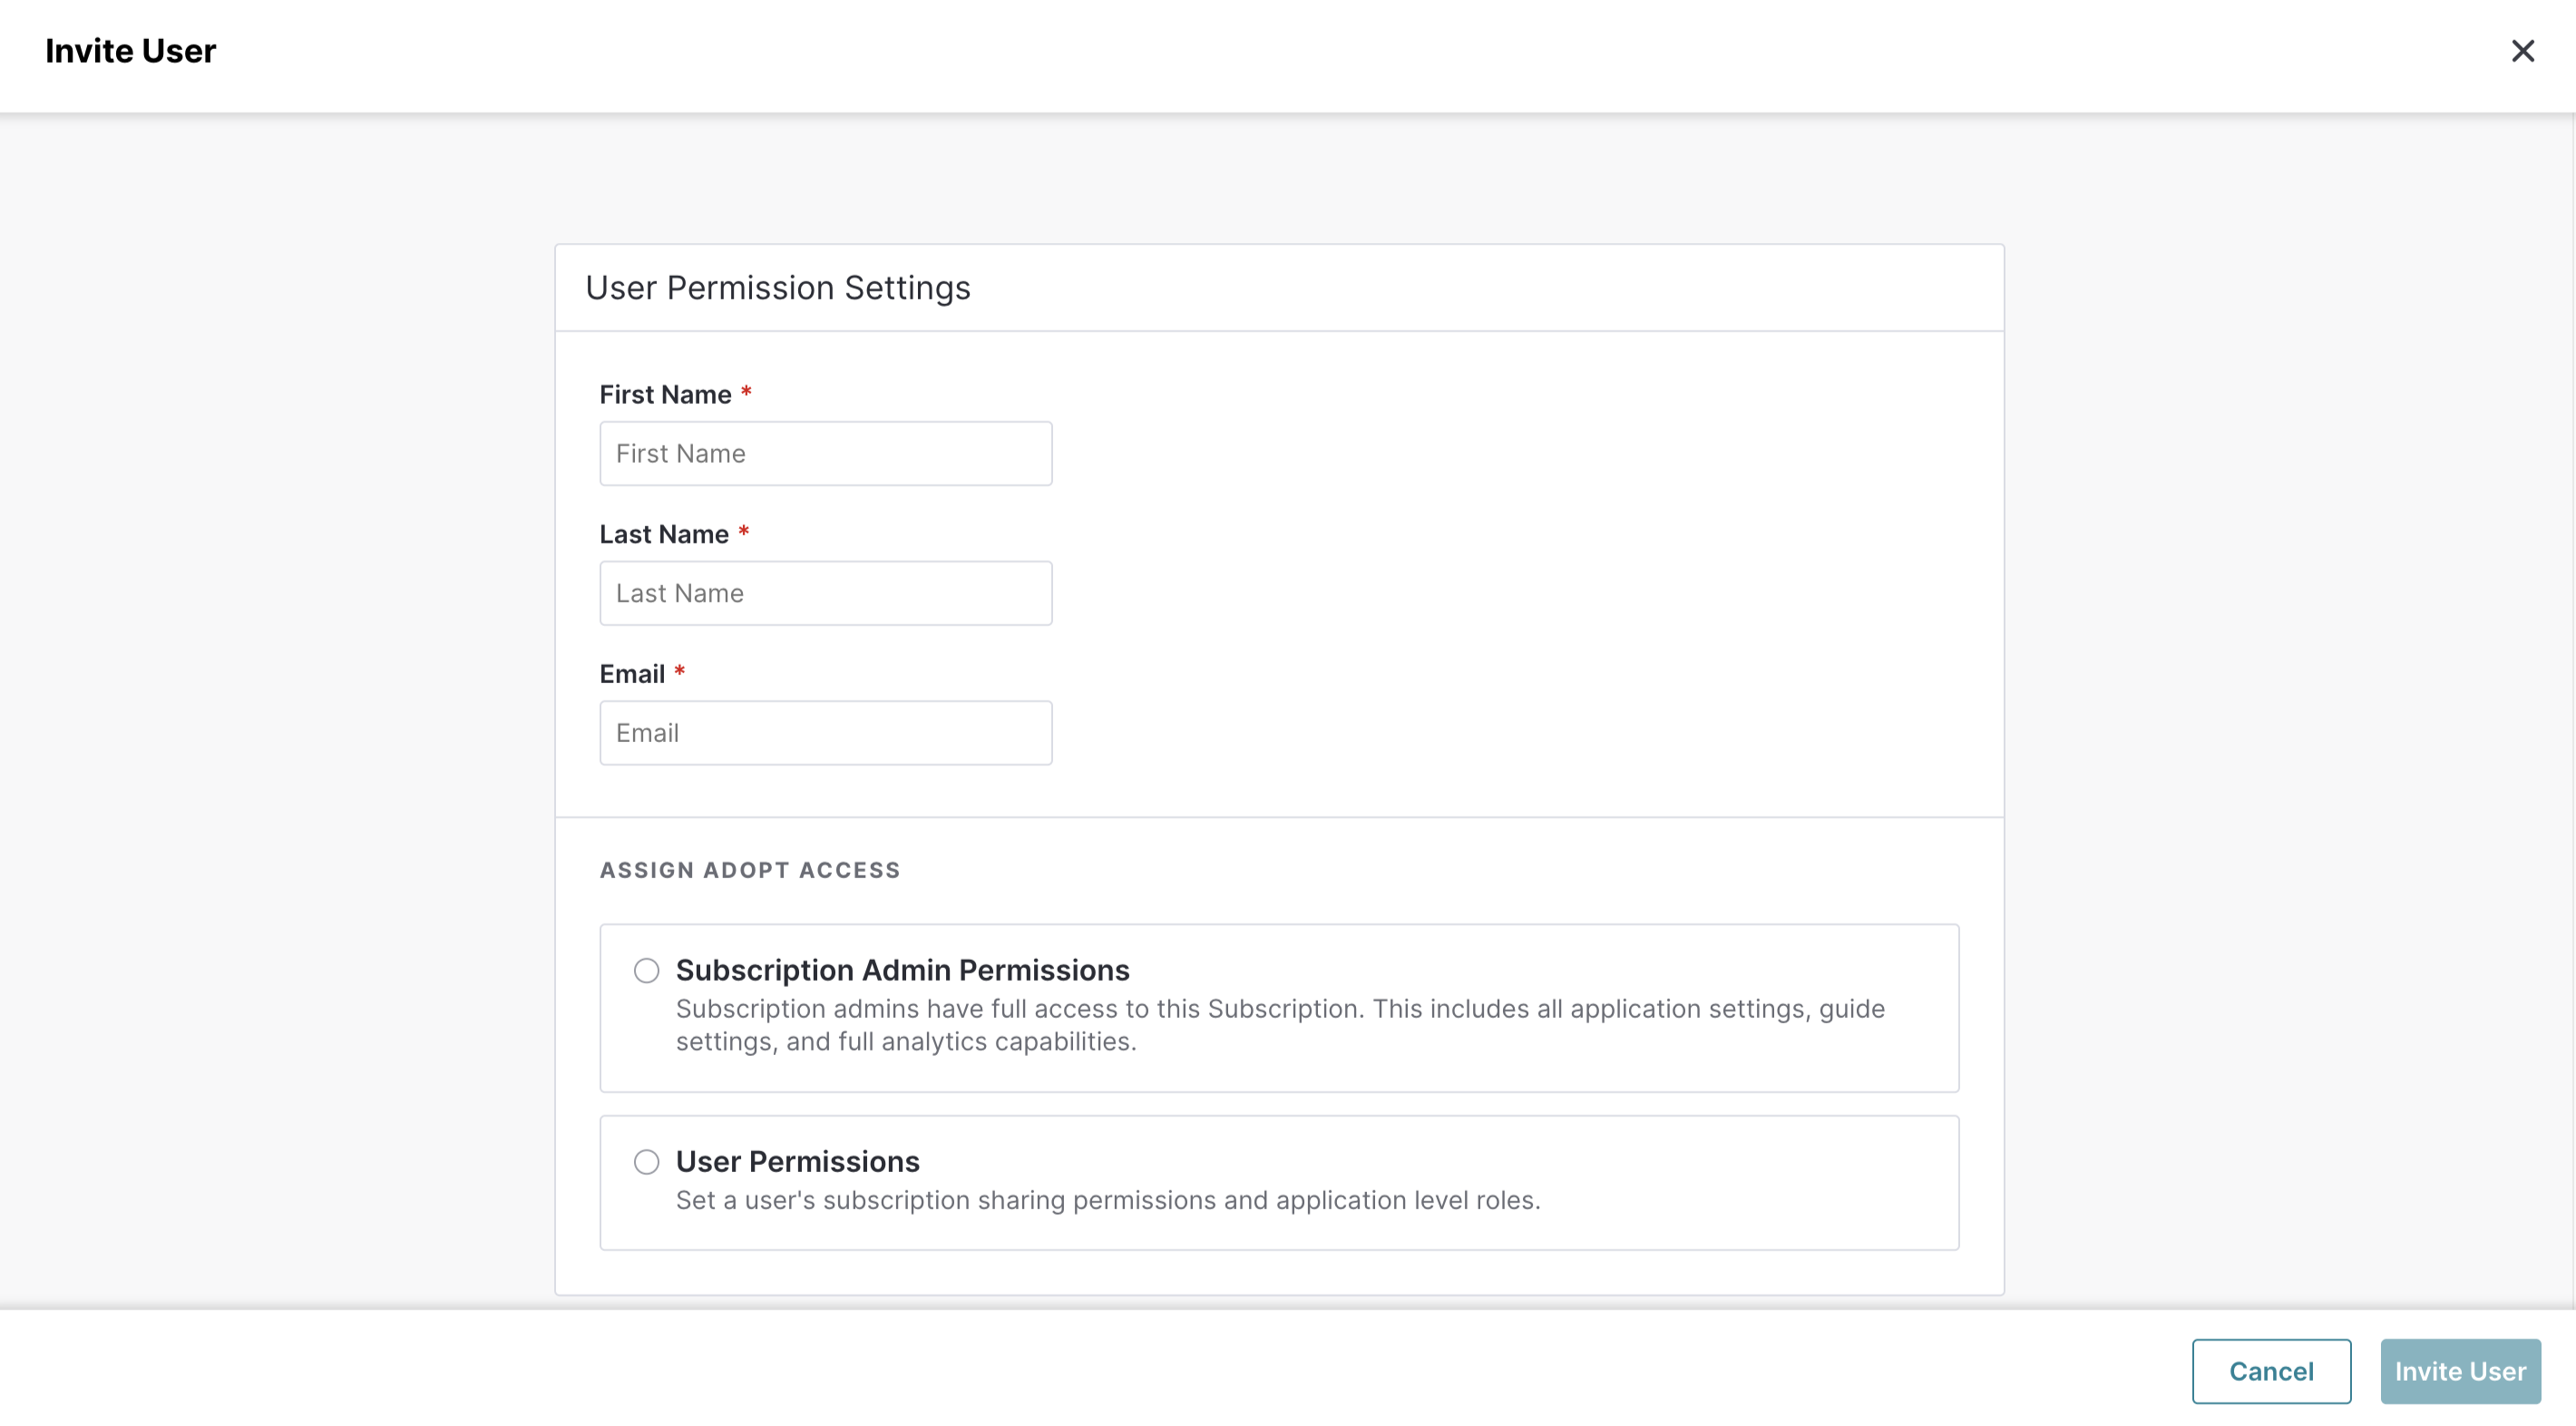Click the Cancel button

click(2271, 1371)
